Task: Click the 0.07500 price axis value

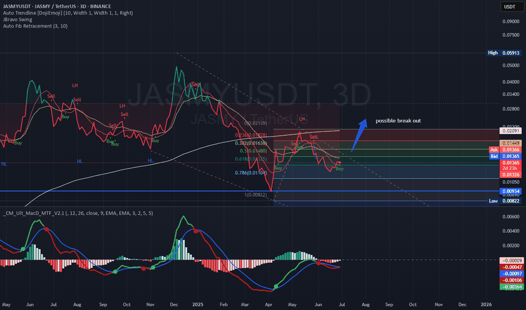Action: tap(511, 35)
